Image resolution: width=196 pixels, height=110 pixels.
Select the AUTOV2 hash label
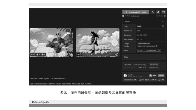tap(140, 51)
